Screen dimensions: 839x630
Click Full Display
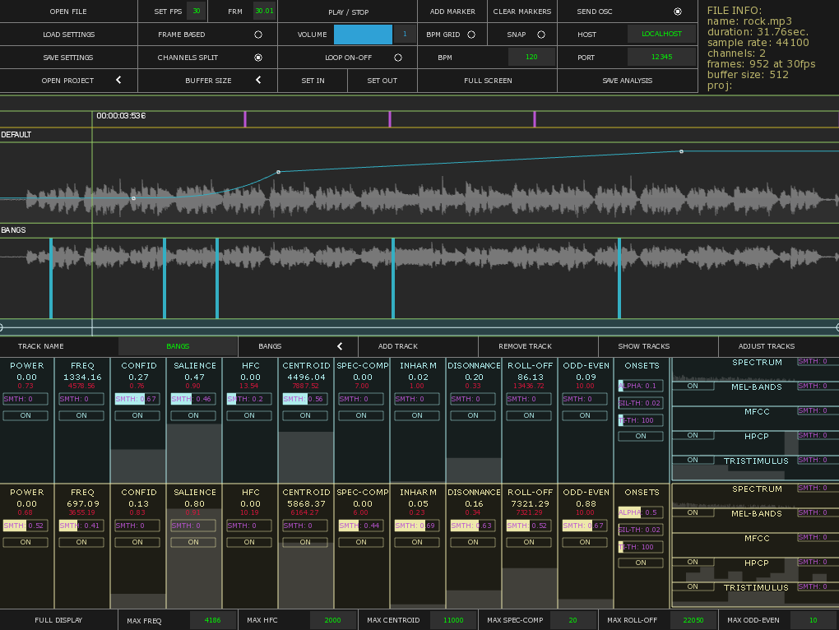pos(59,620)
